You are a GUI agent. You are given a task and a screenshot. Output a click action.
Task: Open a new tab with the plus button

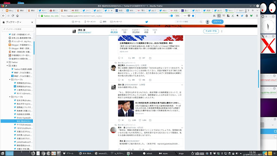click(x=253, y=10)
